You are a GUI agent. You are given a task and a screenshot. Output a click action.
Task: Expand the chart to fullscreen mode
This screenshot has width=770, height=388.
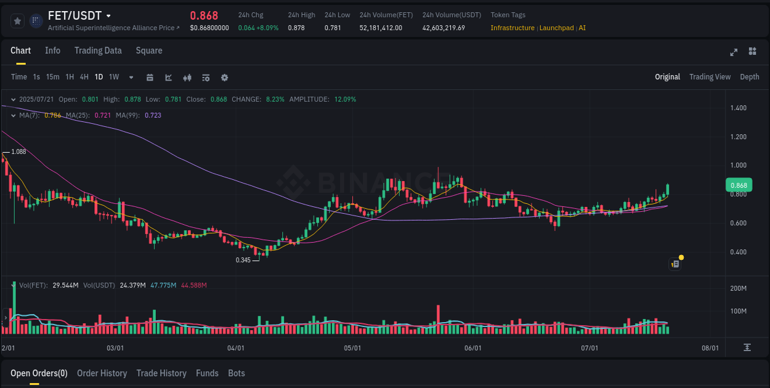pos(734,52)
